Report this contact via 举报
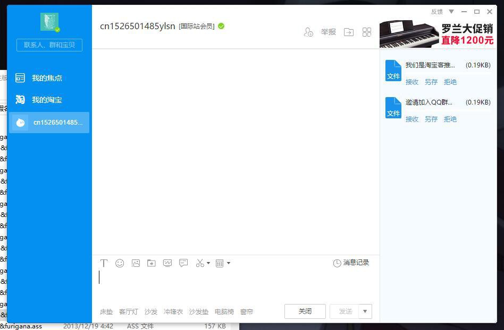The width and height of the screenshot is (504, 330). pyautogui.click(x=329, y=32)
